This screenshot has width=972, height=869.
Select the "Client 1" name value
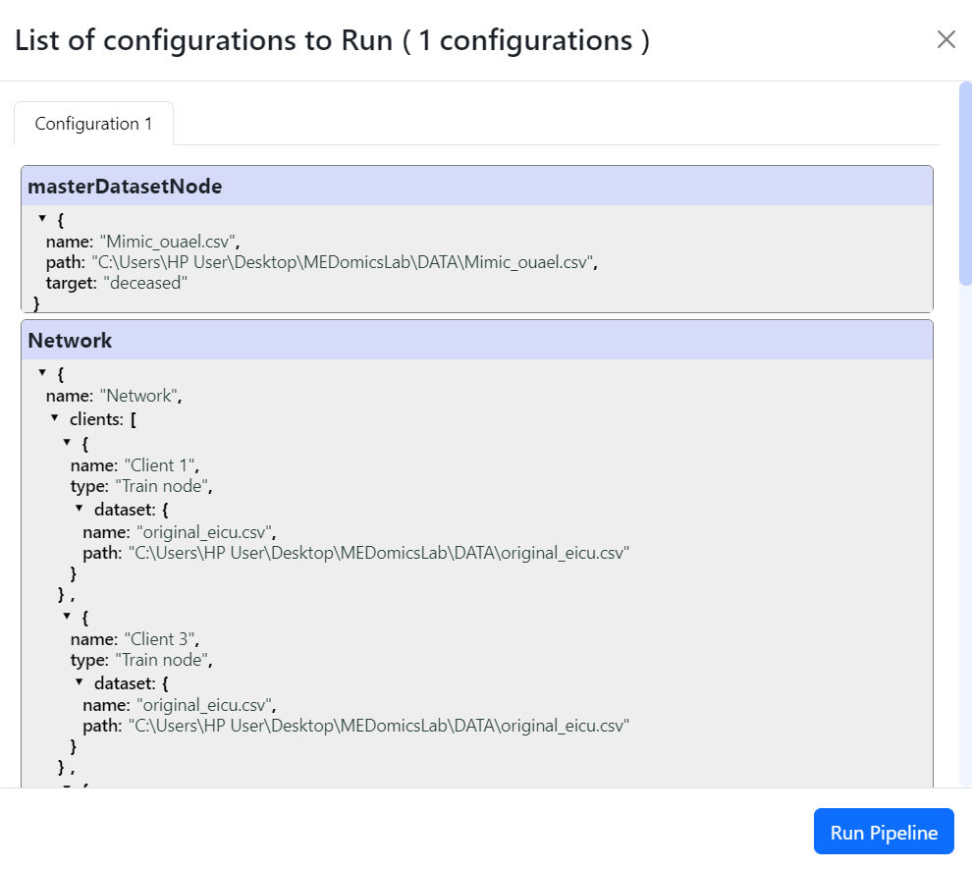click(x=159, y=466)
